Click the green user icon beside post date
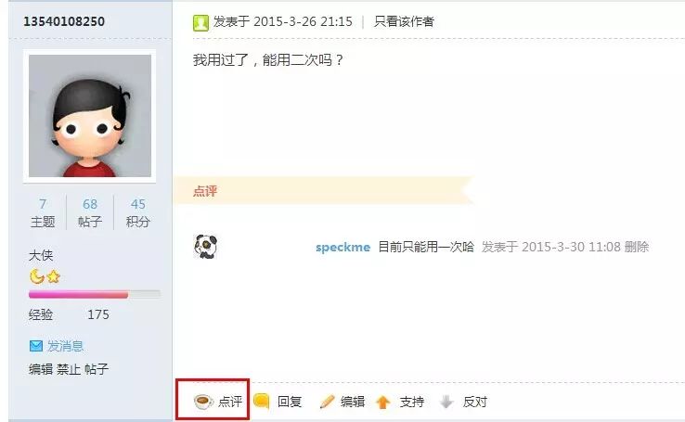The image size is (685, 422). tap(201, 22)
